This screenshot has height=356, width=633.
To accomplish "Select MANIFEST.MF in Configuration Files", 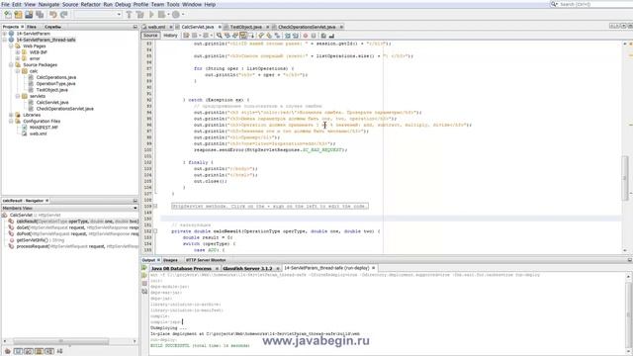I will pyautogui.click(x=44, y=128).
